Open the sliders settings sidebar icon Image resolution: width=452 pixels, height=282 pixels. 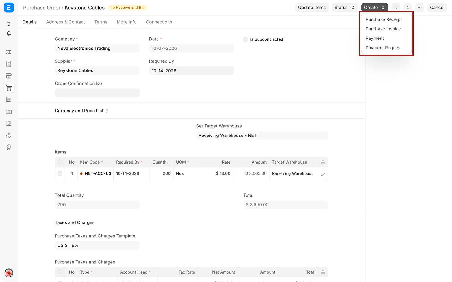click(x=9, y=52)
